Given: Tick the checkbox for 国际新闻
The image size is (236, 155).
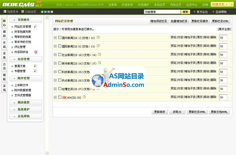Looking at the screenshot, I should click(x=60, y=46).
